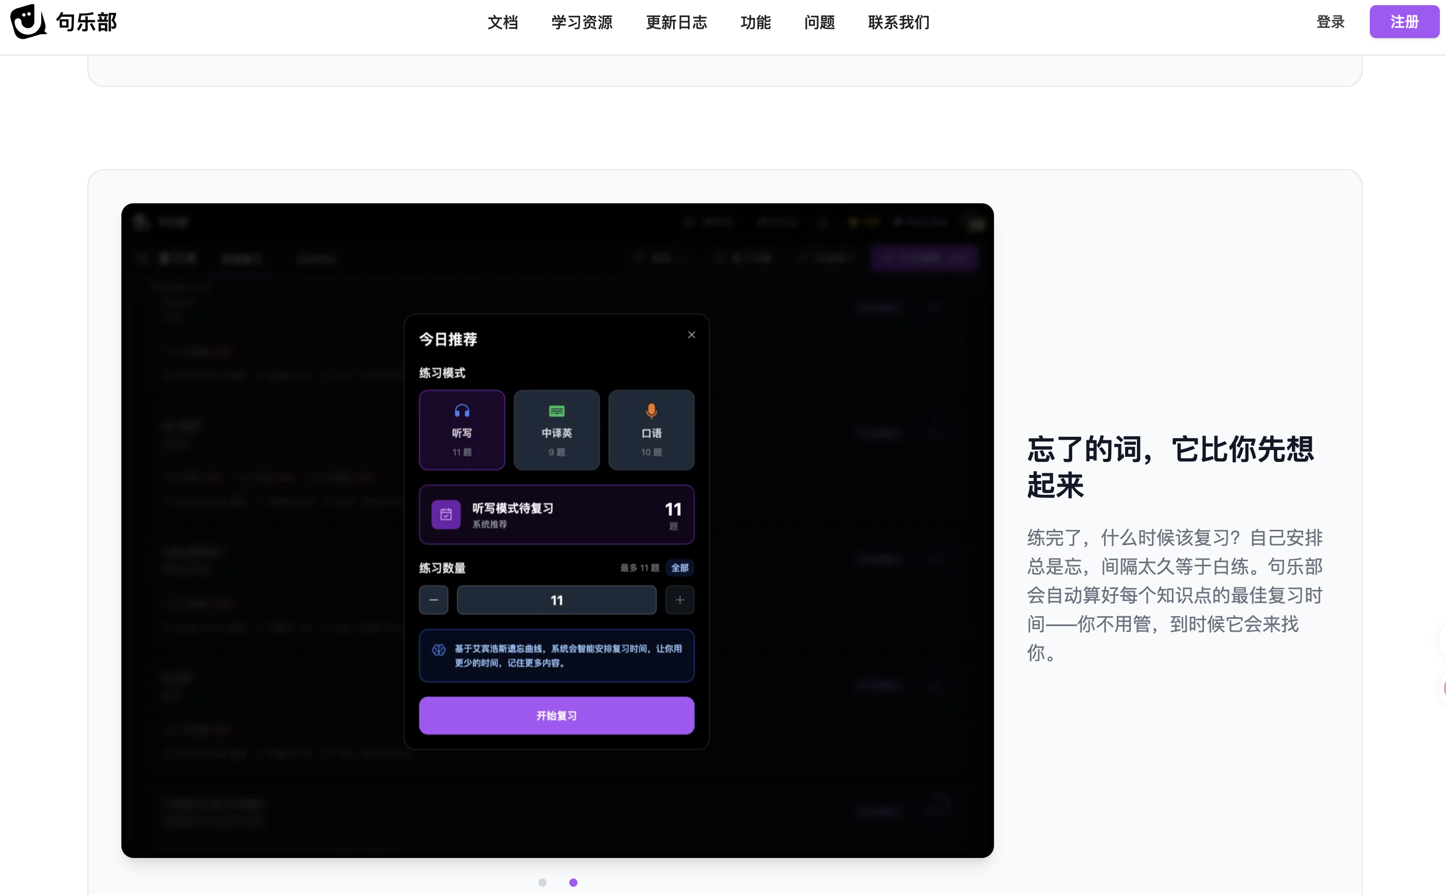Click the 开始复习 button
This screenshot has height=895, width=1446.
[557, 715]
